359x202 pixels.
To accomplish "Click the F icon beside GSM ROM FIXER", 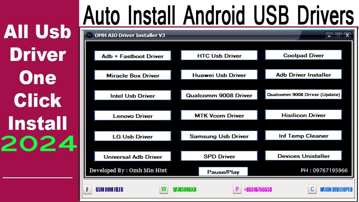I will 87,190.
